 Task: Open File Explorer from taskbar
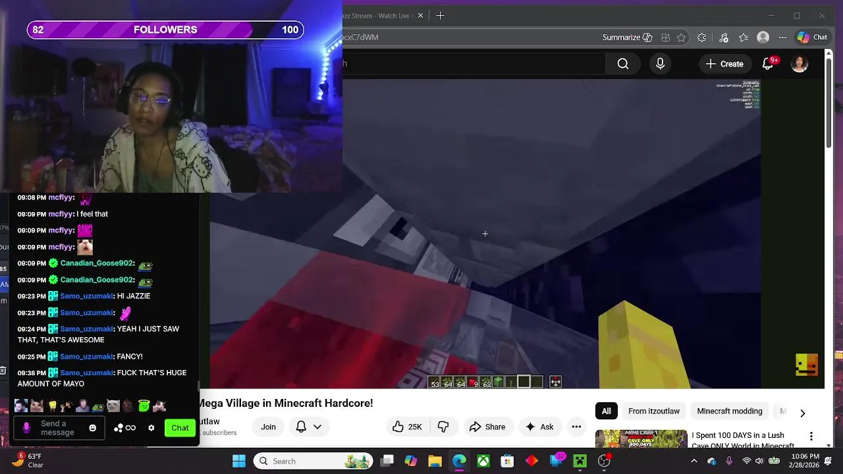(x=435, y=461)
